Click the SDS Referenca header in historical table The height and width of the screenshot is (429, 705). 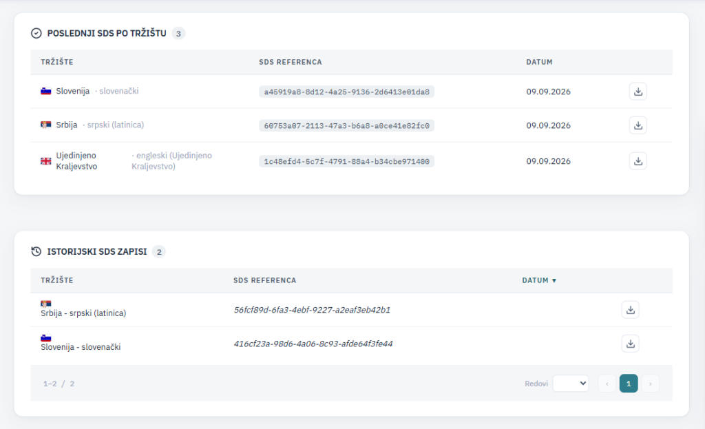(x=265, y=280)
